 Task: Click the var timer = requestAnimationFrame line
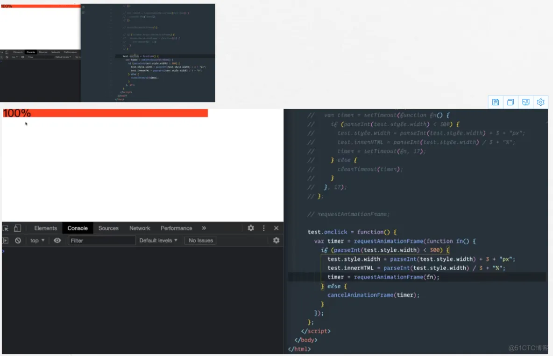point(395,241)
